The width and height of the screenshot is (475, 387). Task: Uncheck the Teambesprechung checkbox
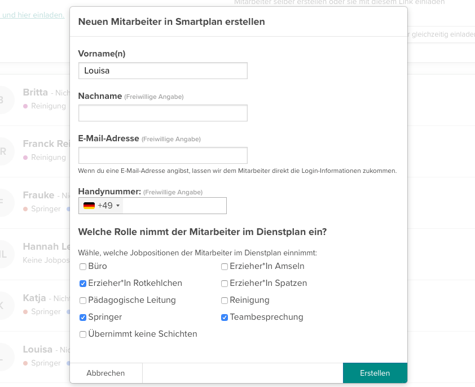point(225,318)
